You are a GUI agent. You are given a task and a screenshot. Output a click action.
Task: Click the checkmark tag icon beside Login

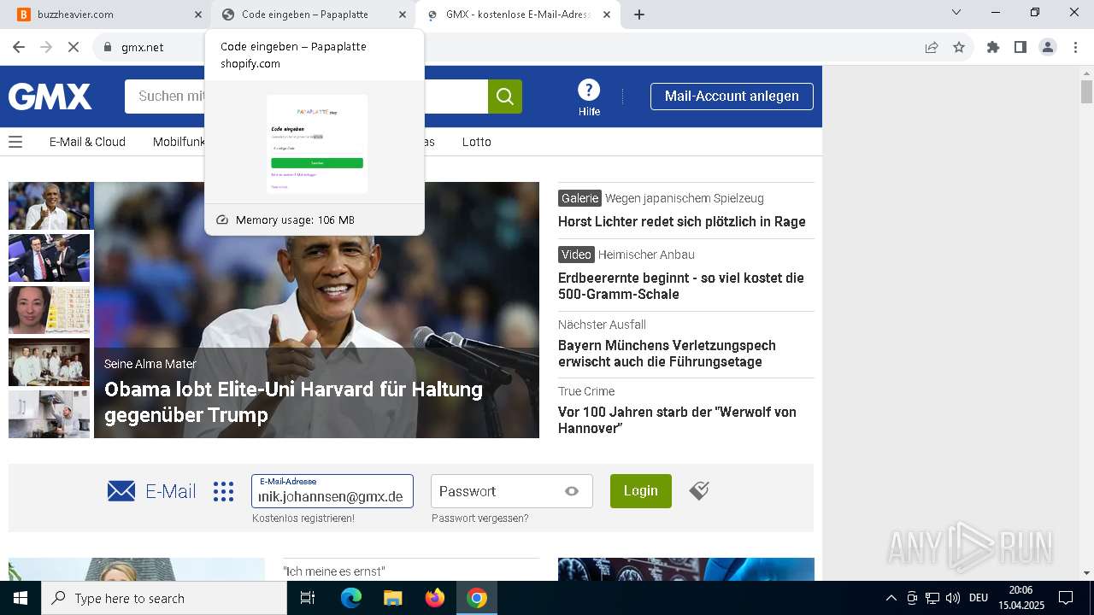pyautogui.click(x=699, y=490)
